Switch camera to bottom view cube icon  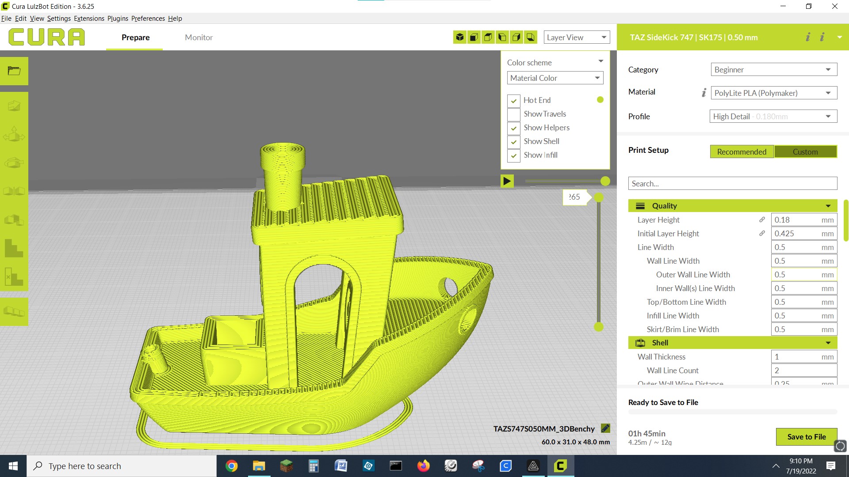click(x=531, y=37)
